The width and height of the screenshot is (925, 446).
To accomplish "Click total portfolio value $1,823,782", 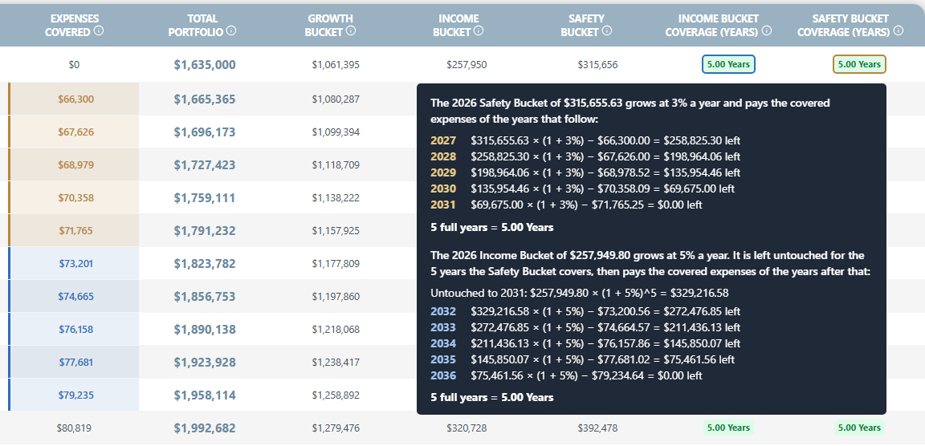I will [x=205, y=263].
